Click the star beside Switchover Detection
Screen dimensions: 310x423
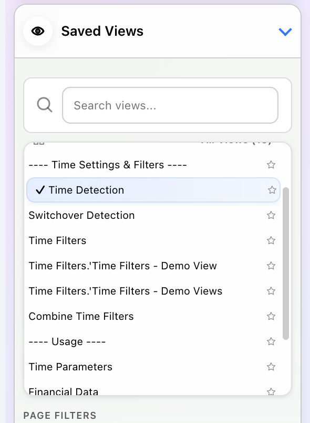click(271, 215)
